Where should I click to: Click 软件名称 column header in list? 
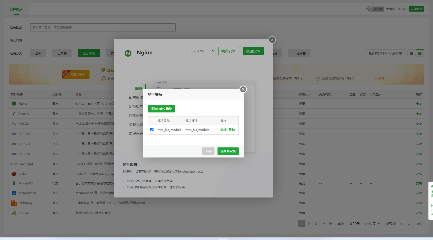click(x=17, y=94)
